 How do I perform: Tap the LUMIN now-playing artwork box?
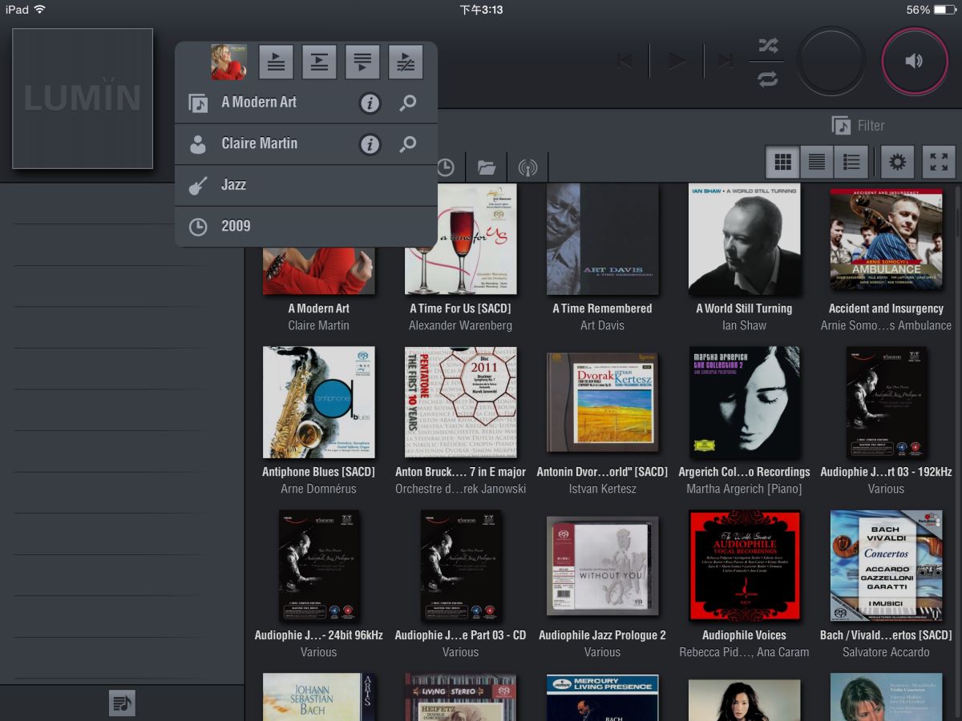point(83,99)
